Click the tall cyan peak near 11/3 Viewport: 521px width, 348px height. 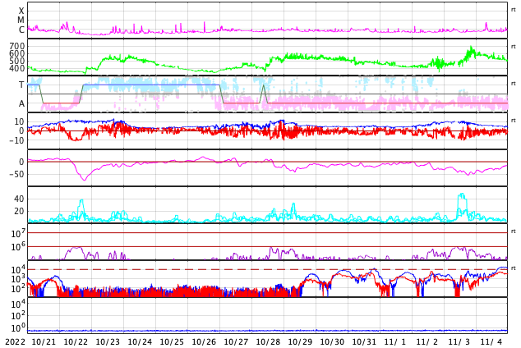(x=462, y=197)
